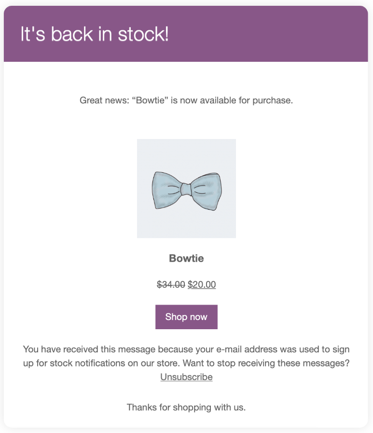Click the Shop now button
The width and height of the screenshot is (373, 433).
pos(186,317)
